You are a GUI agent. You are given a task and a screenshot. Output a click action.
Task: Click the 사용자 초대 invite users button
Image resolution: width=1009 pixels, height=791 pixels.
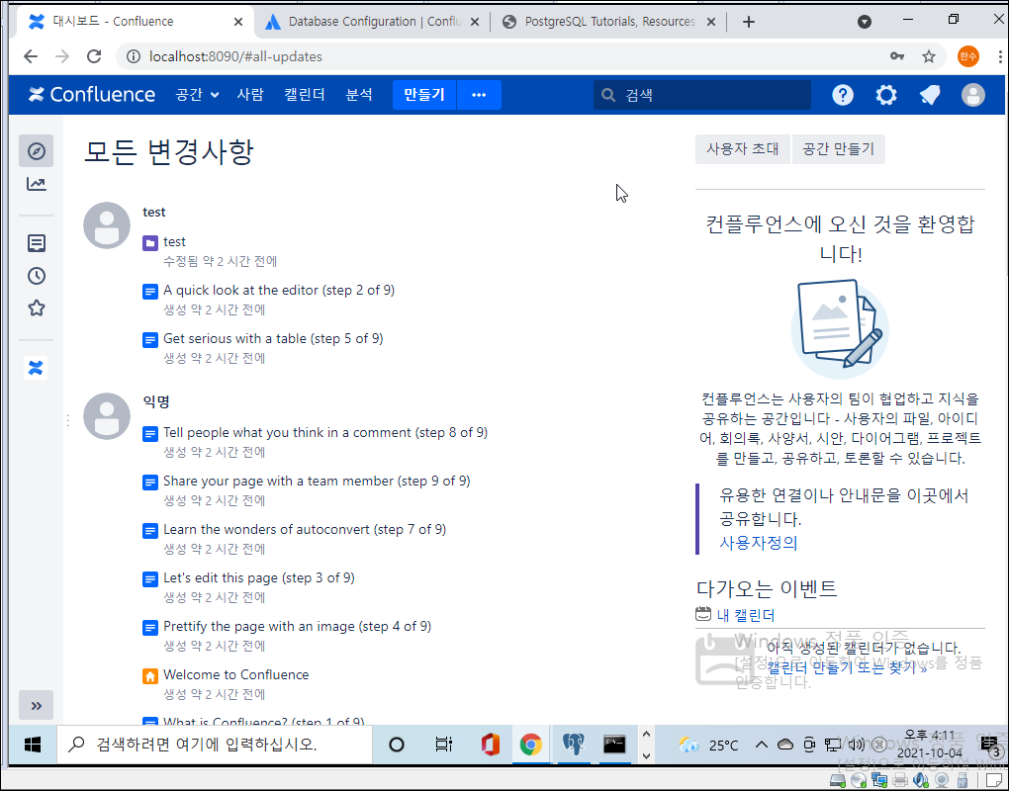(x=743, y=149)
